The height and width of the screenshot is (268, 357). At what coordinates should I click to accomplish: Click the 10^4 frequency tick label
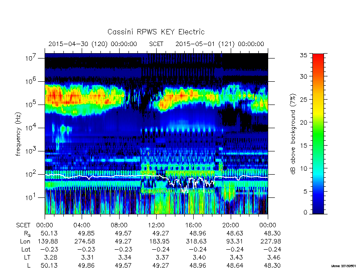click(x=31, y=128)
